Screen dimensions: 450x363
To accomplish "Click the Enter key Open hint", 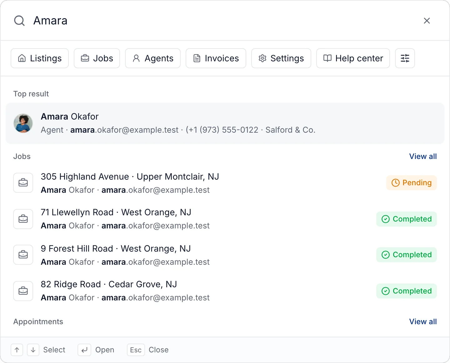I will point(84,350).
